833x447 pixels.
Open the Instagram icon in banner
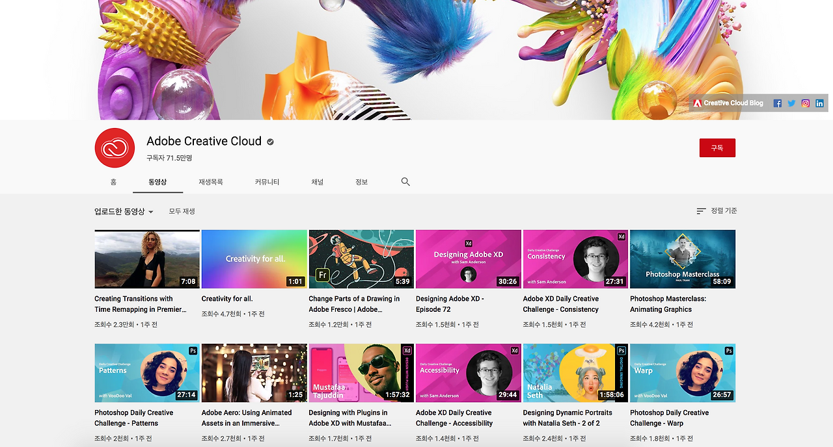click(806, 103)
